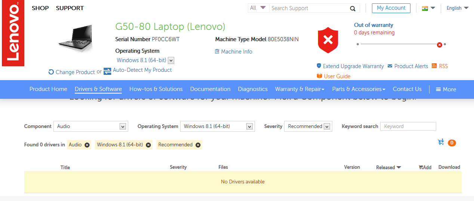The height and width of the screenshot is (201, 474).
Task: Click the "0 days remaining" text
Action: pyautogui.click(x=374, y=33)
